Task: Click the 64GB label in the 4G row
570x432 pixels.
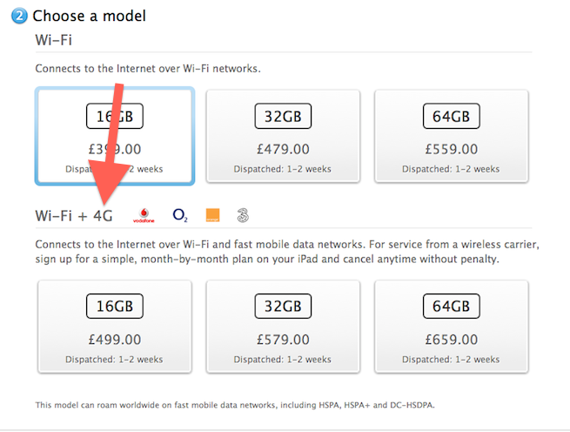Action: click(451, 306)
